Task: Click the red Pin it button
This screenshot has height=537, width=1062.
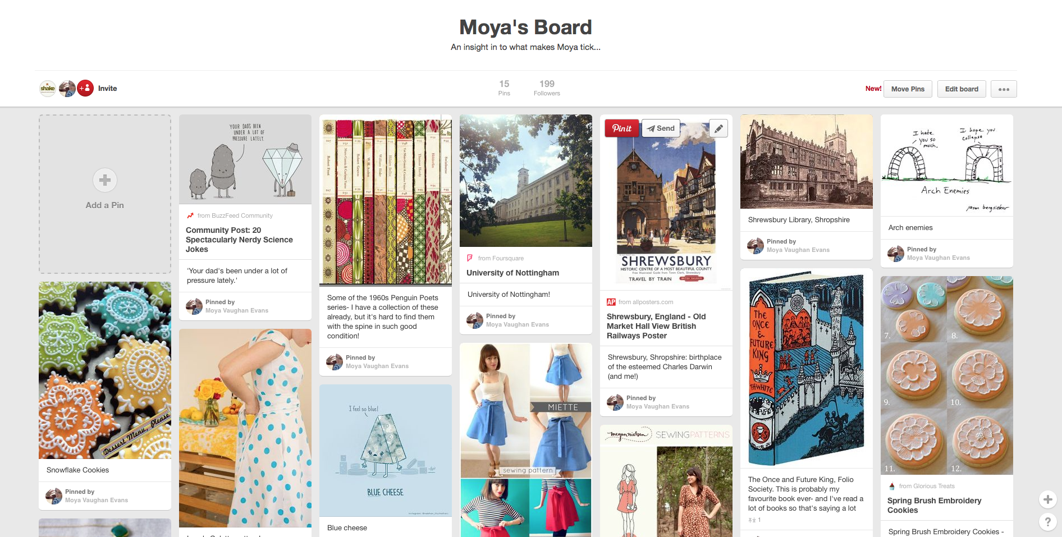Action: (x=621, y=128)
